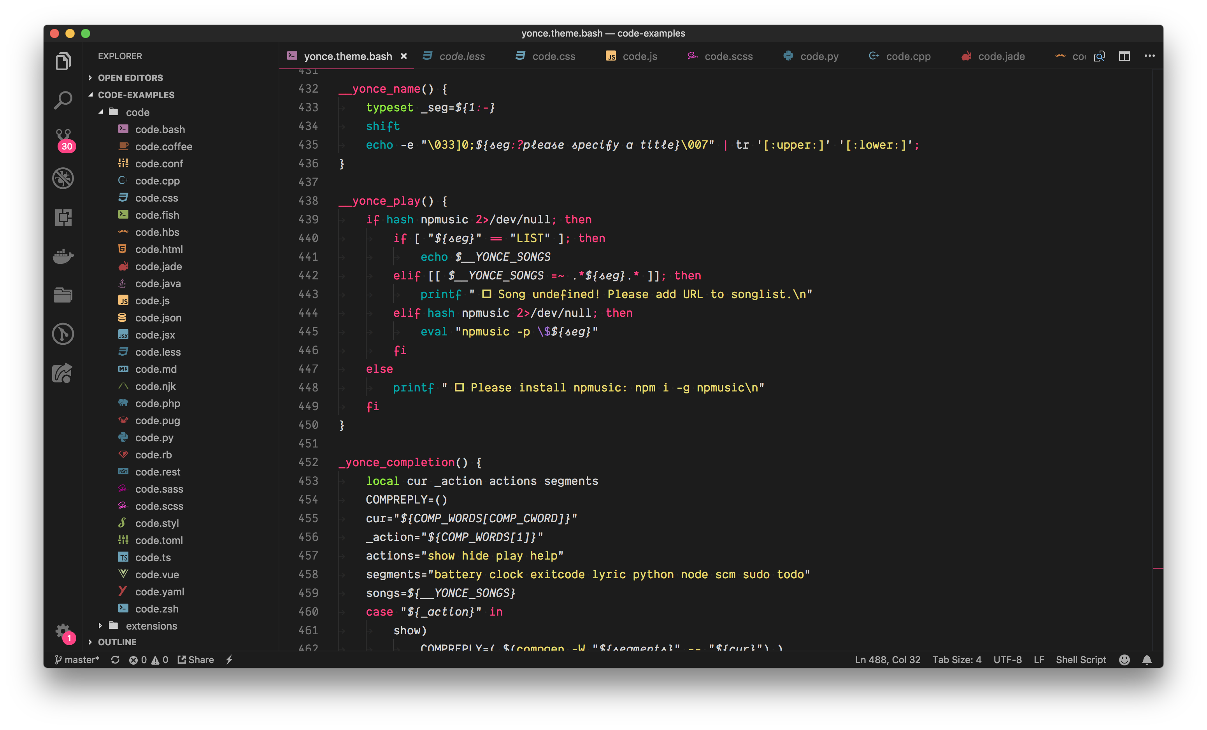Click the Share button in status bar
1207x730 pixels.
point(196,660)
